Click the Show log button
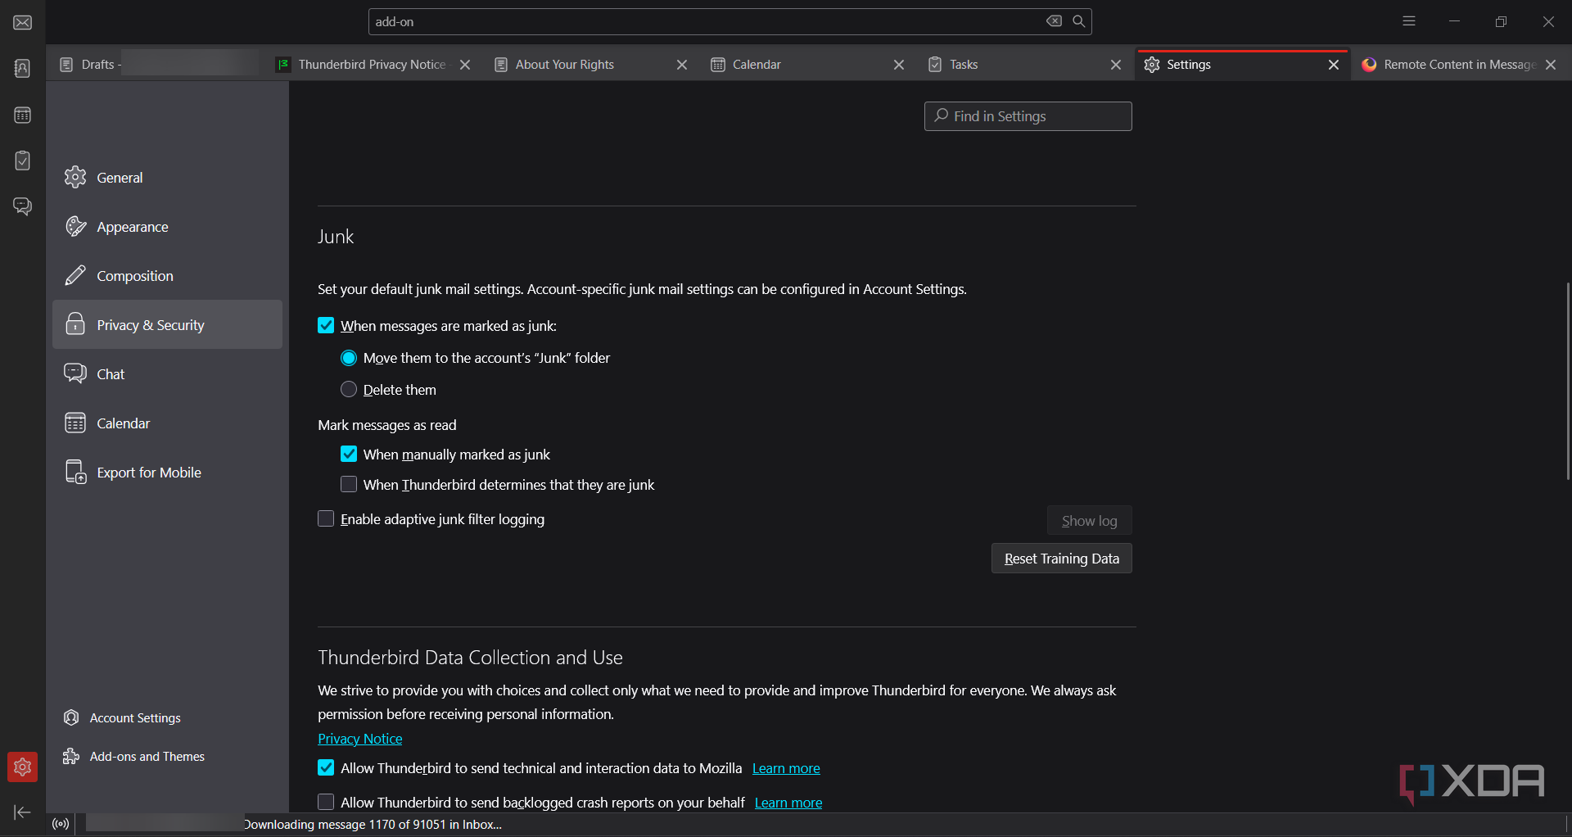The height and width of the screenshot is (837, 1572). (x=1089, y=521)
